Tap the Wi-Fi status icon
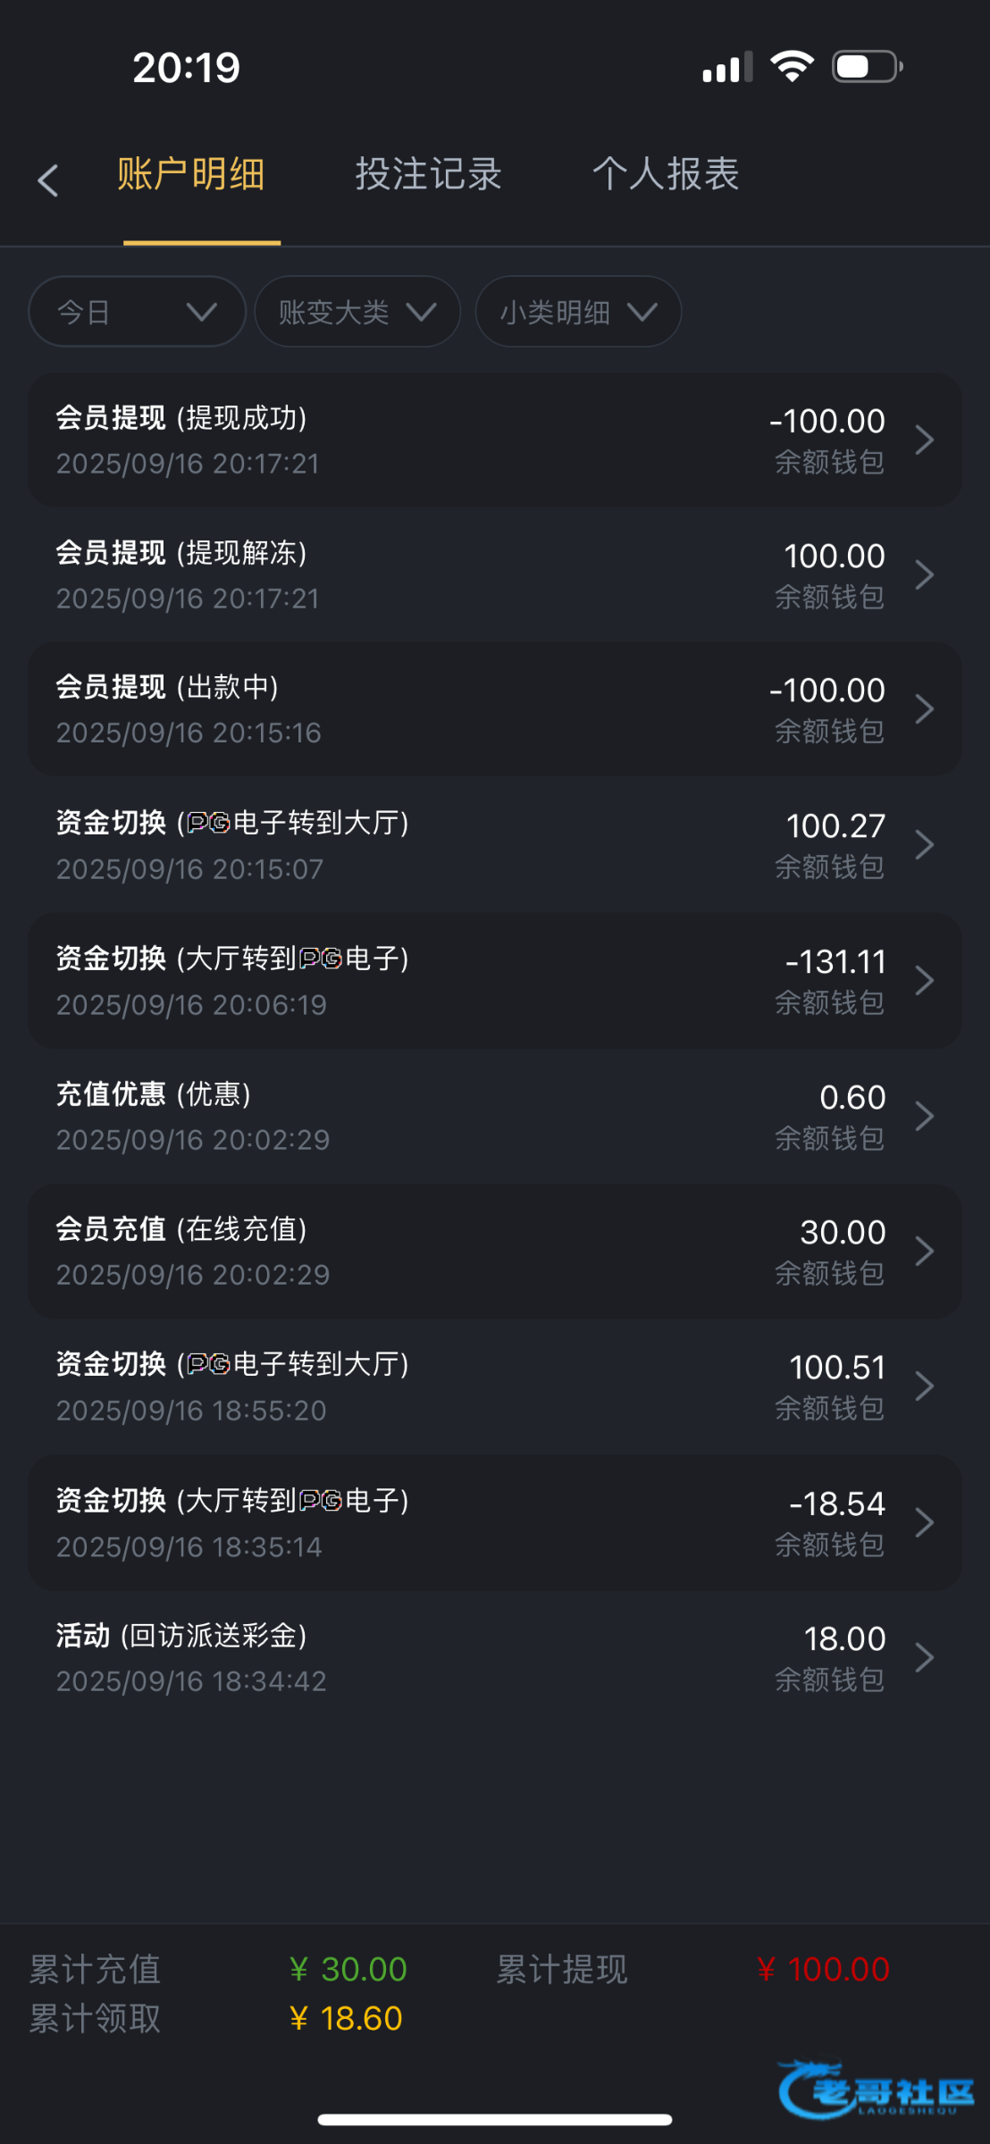990x2144 pixels. [x=792, y=67]
